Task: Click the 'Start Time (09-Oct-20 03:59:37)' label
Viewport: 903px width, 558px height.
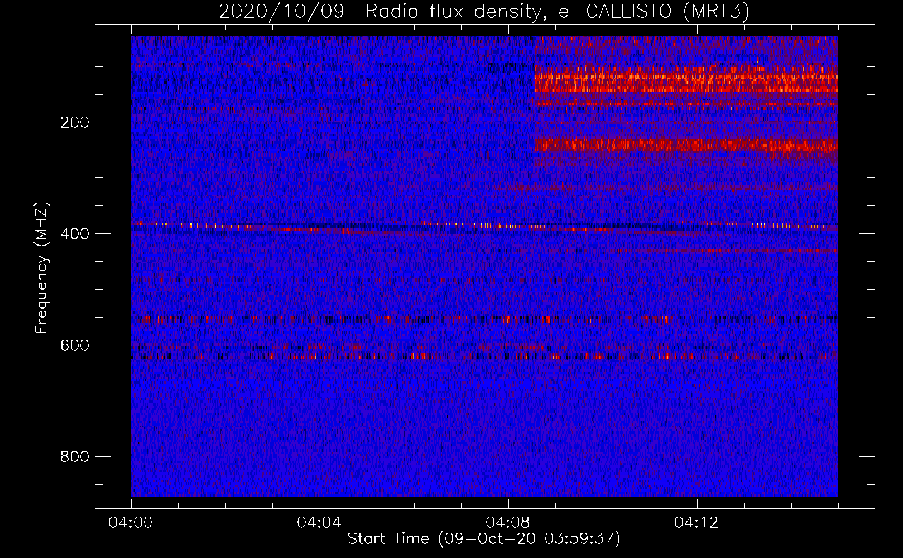Action: [x=484, y=539]
